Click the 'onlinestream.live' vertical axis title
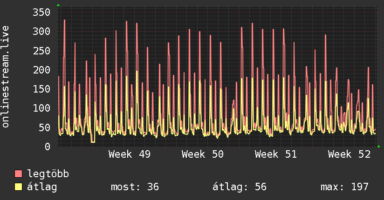This screenshot has width=384, height=200. click(x=5, y=77)
